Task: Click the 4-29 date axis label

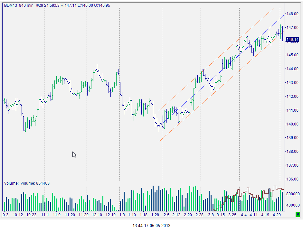Action: 277,215
